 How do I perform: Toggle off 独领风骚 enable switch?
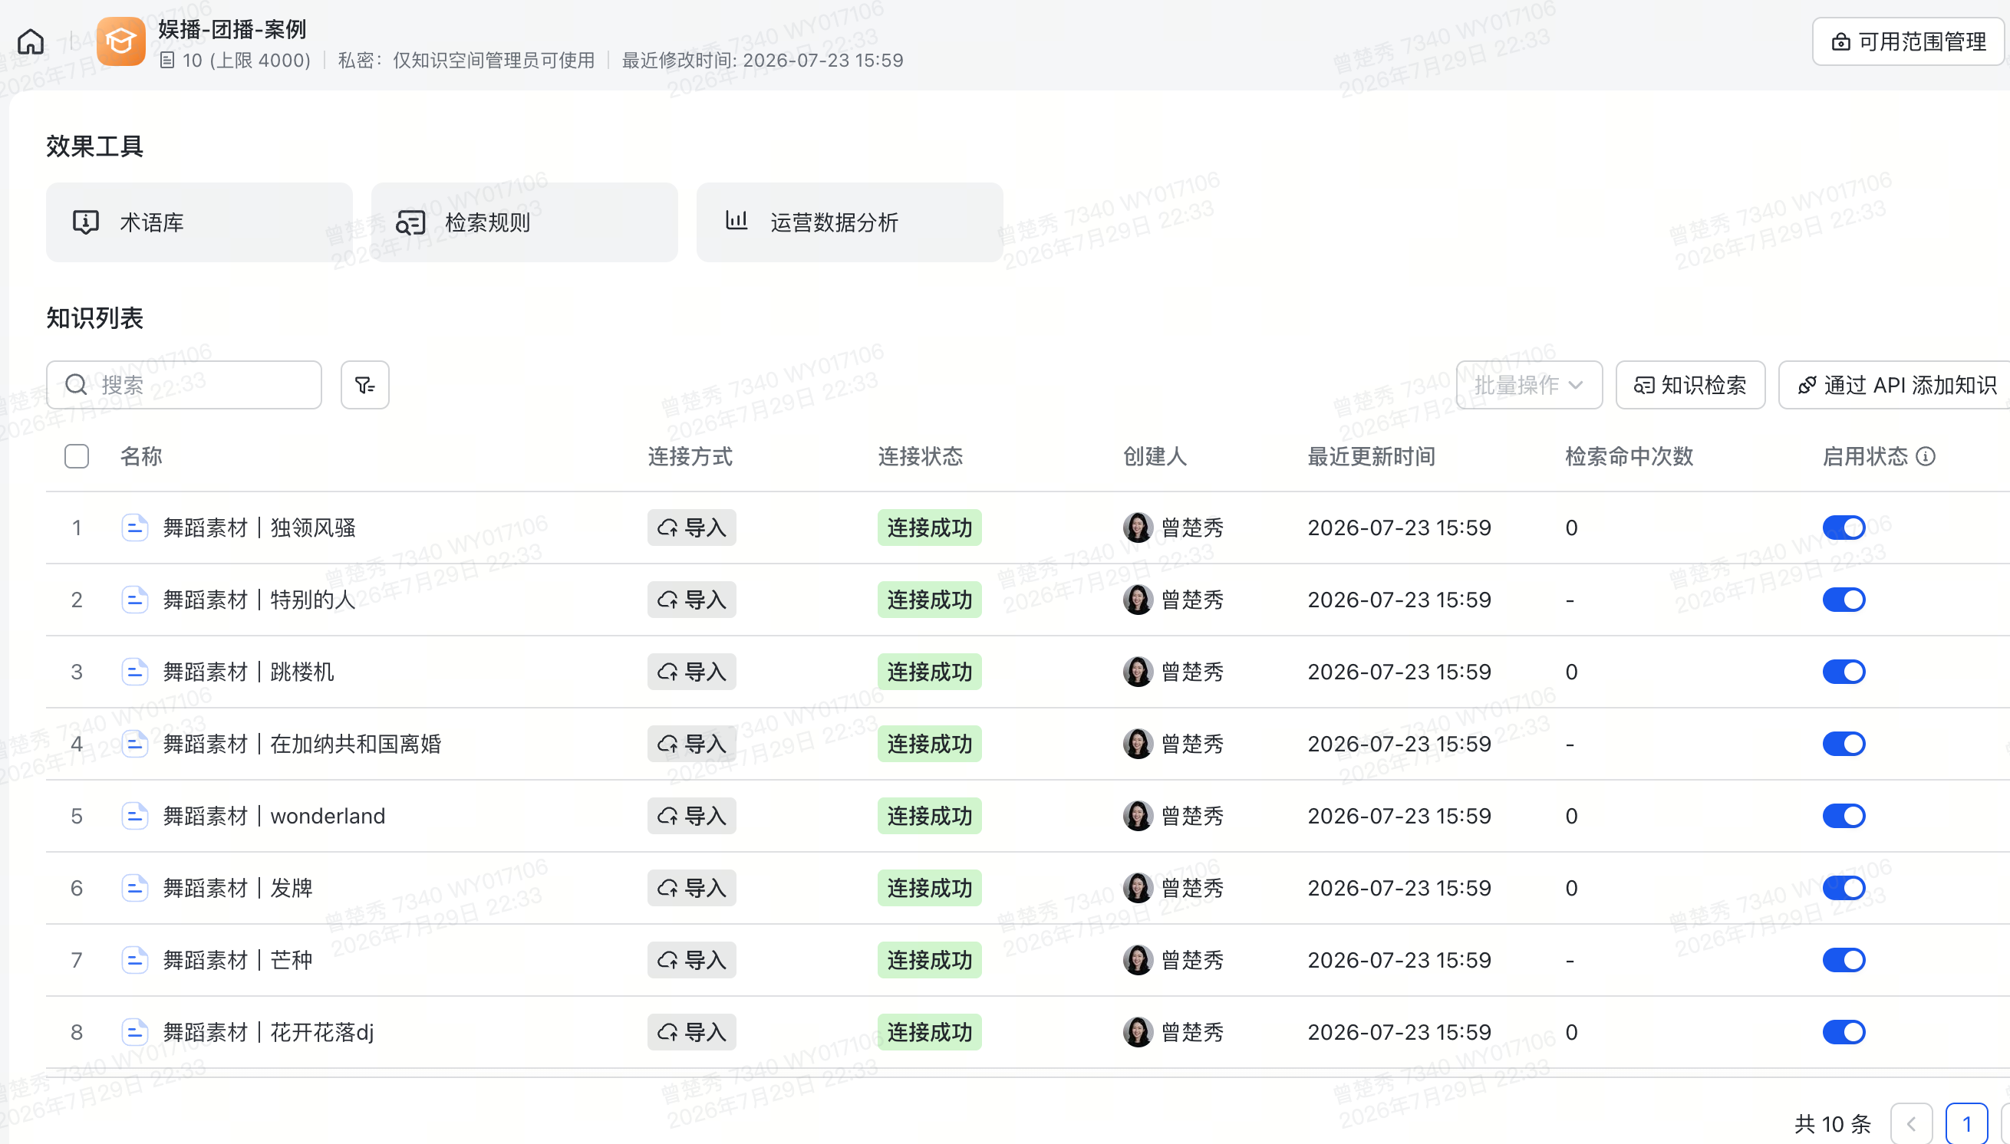click(x=1844, y=528)
